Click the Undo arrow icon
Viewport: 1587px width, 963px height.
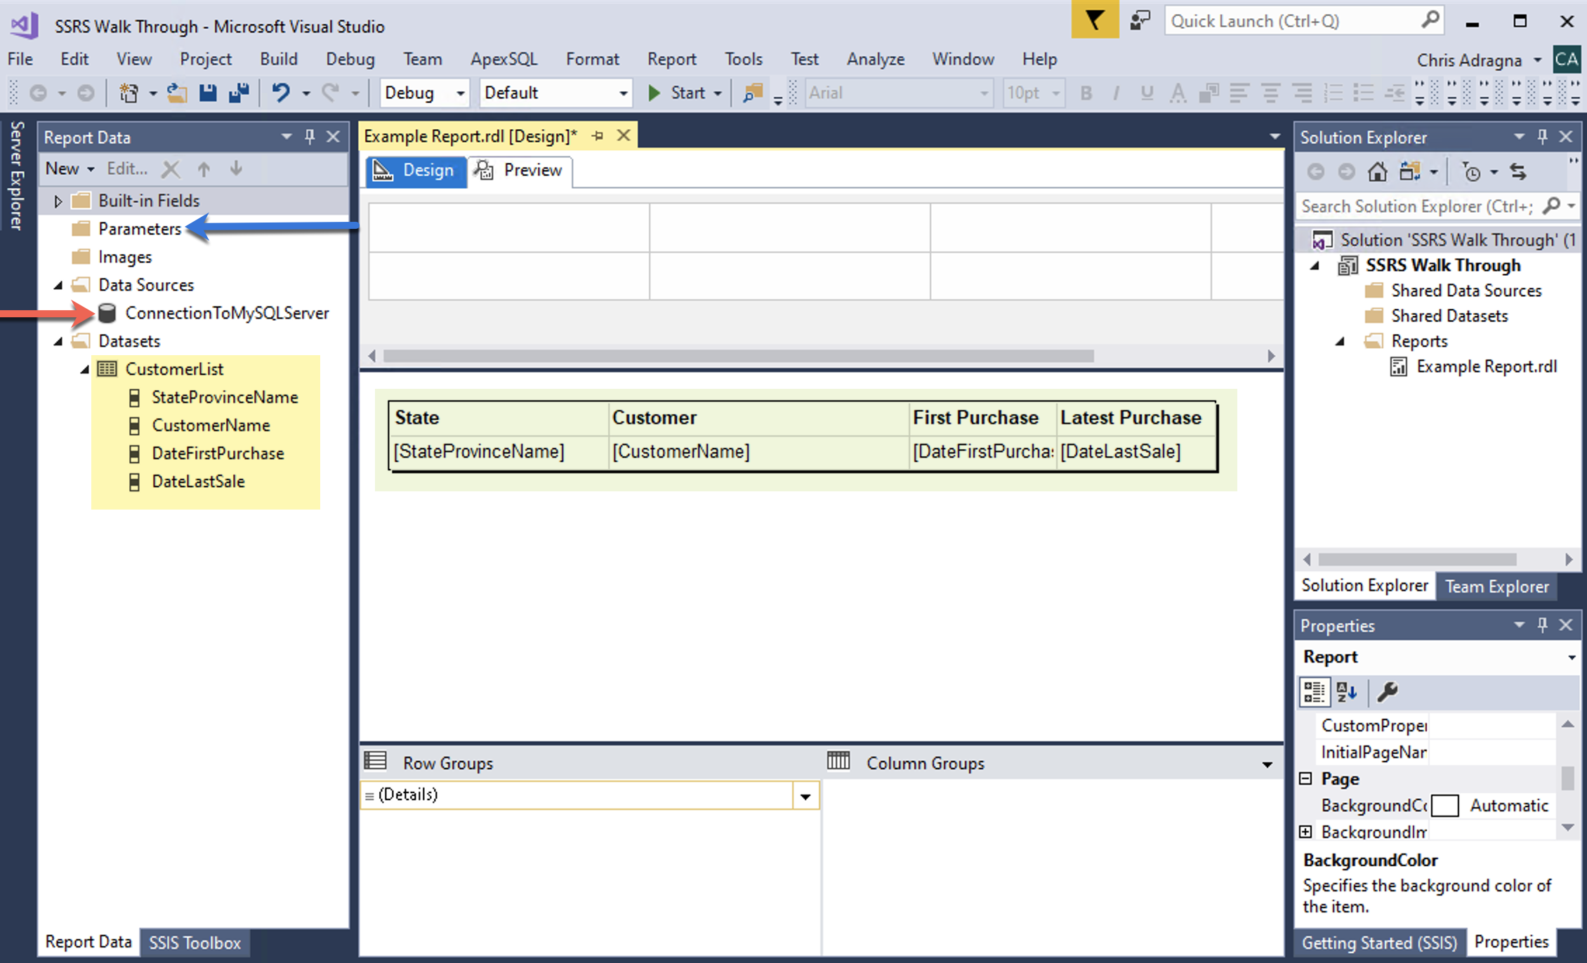[281, 93]
